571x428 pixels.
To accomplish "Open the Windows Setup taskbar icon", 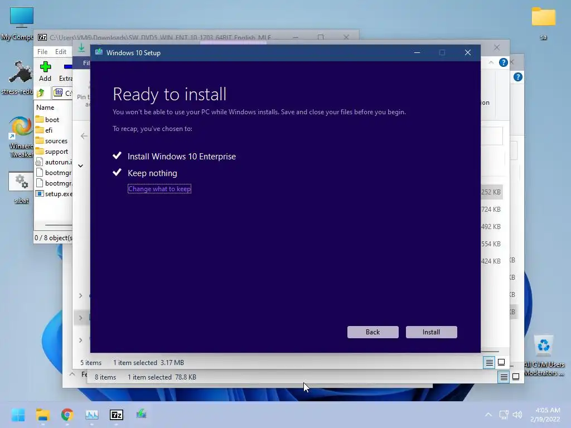I will pos(141,414).
